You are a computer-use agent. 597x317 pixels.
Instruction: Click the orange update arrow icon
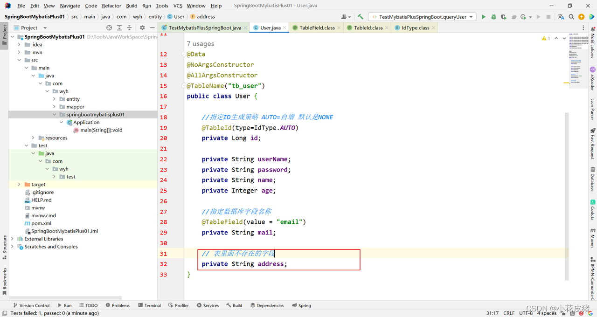click(581, 17)
